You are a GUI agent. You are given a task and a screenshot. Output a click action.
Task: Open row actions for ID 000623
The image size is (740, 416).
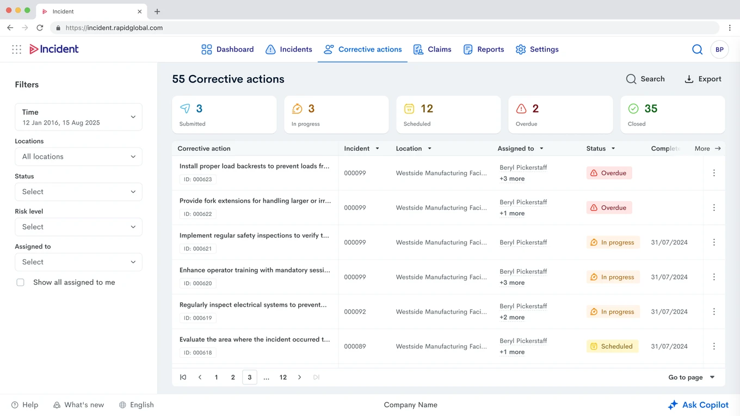click(714, 173)
